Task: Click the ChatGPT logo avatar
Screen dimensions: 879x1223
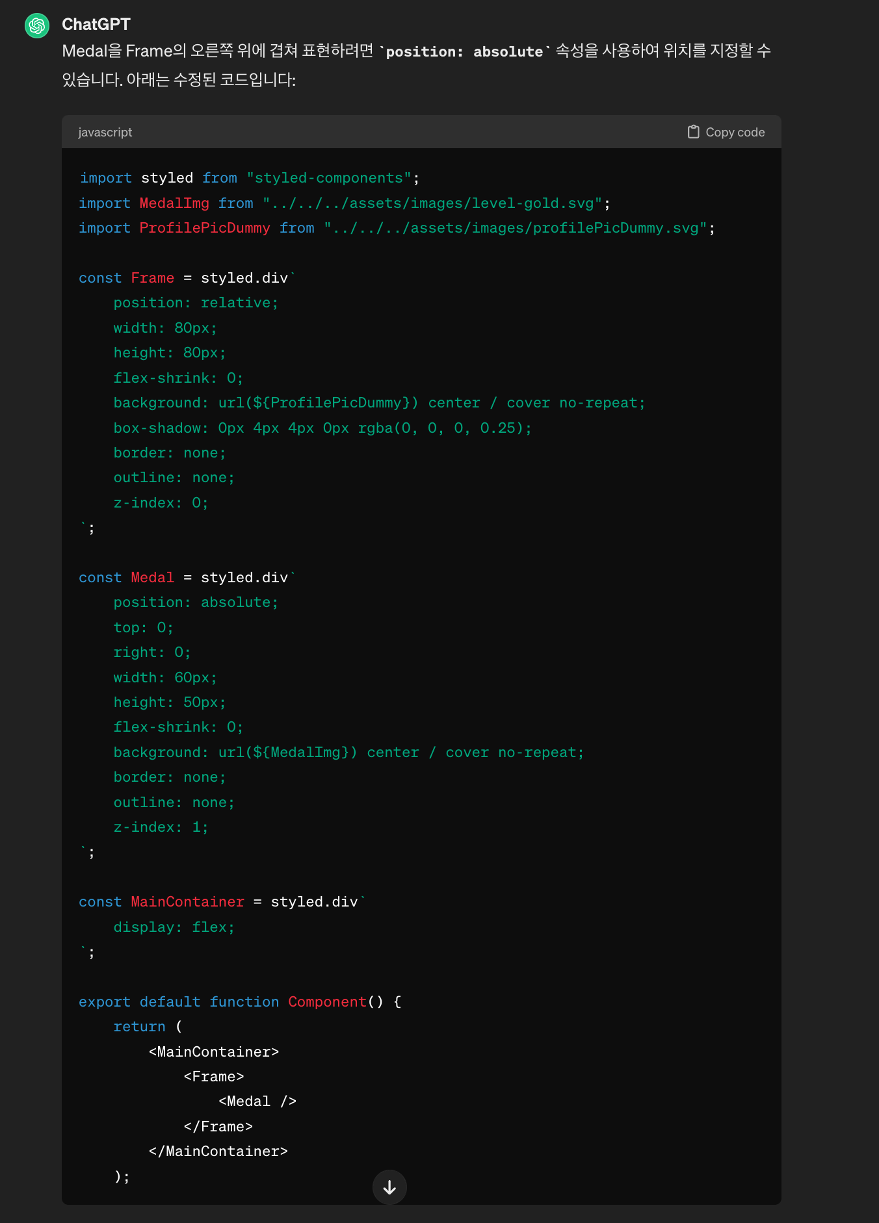Action: 37,26
